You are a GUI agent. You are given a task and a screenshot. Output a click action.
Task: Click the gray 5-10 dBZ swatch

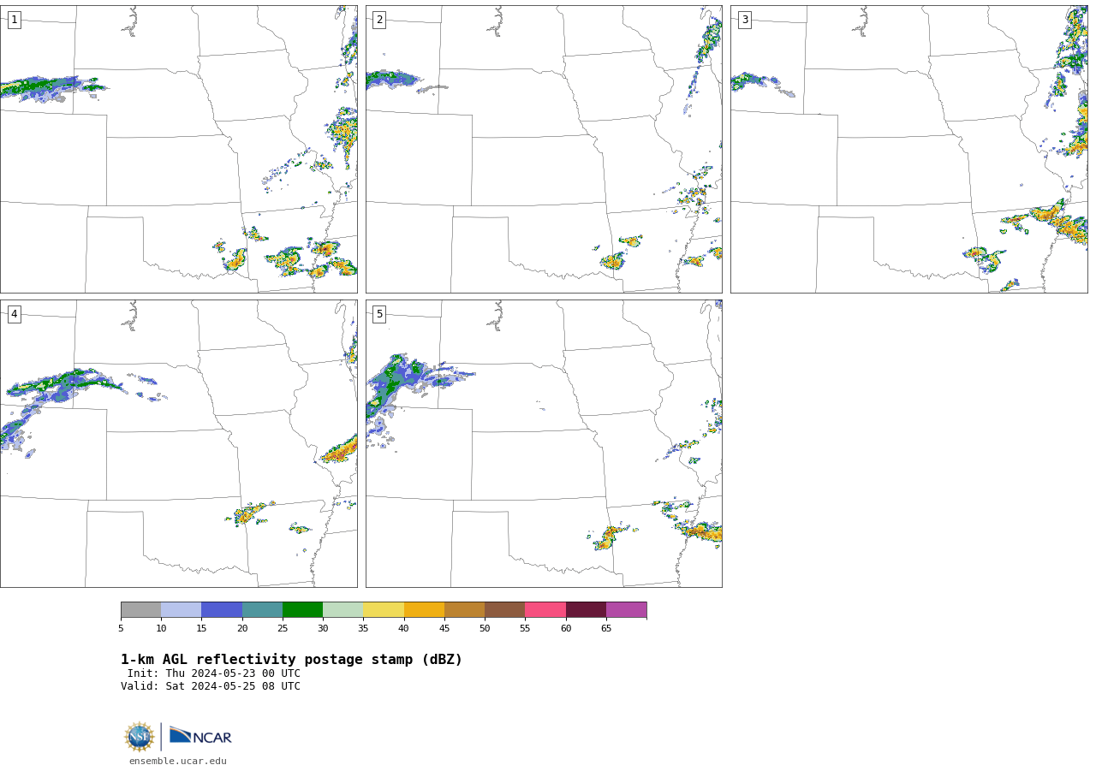tap(140, 610)
